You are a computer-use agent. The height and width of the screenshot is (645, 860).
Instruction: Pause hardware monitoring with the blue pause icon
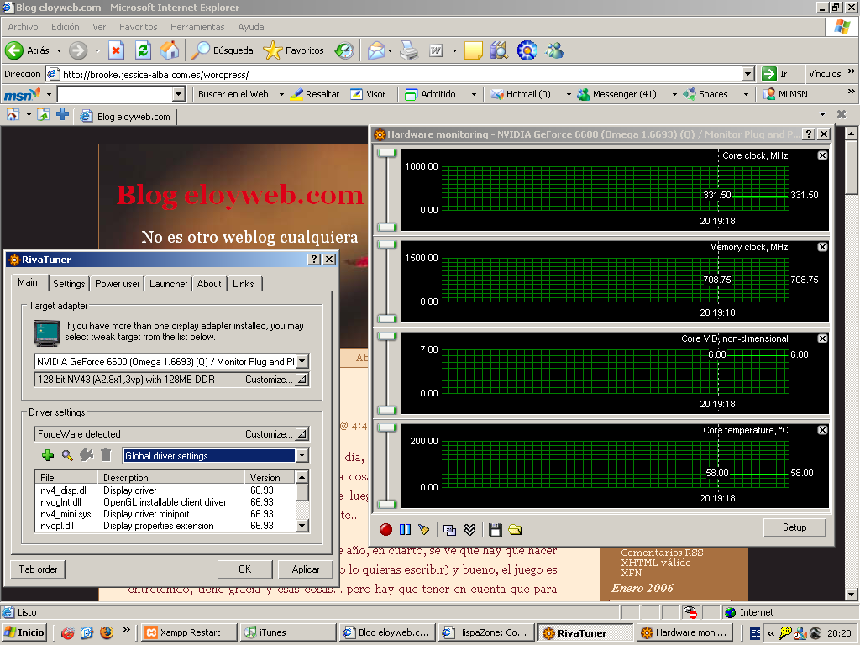(x=405, y=530)
